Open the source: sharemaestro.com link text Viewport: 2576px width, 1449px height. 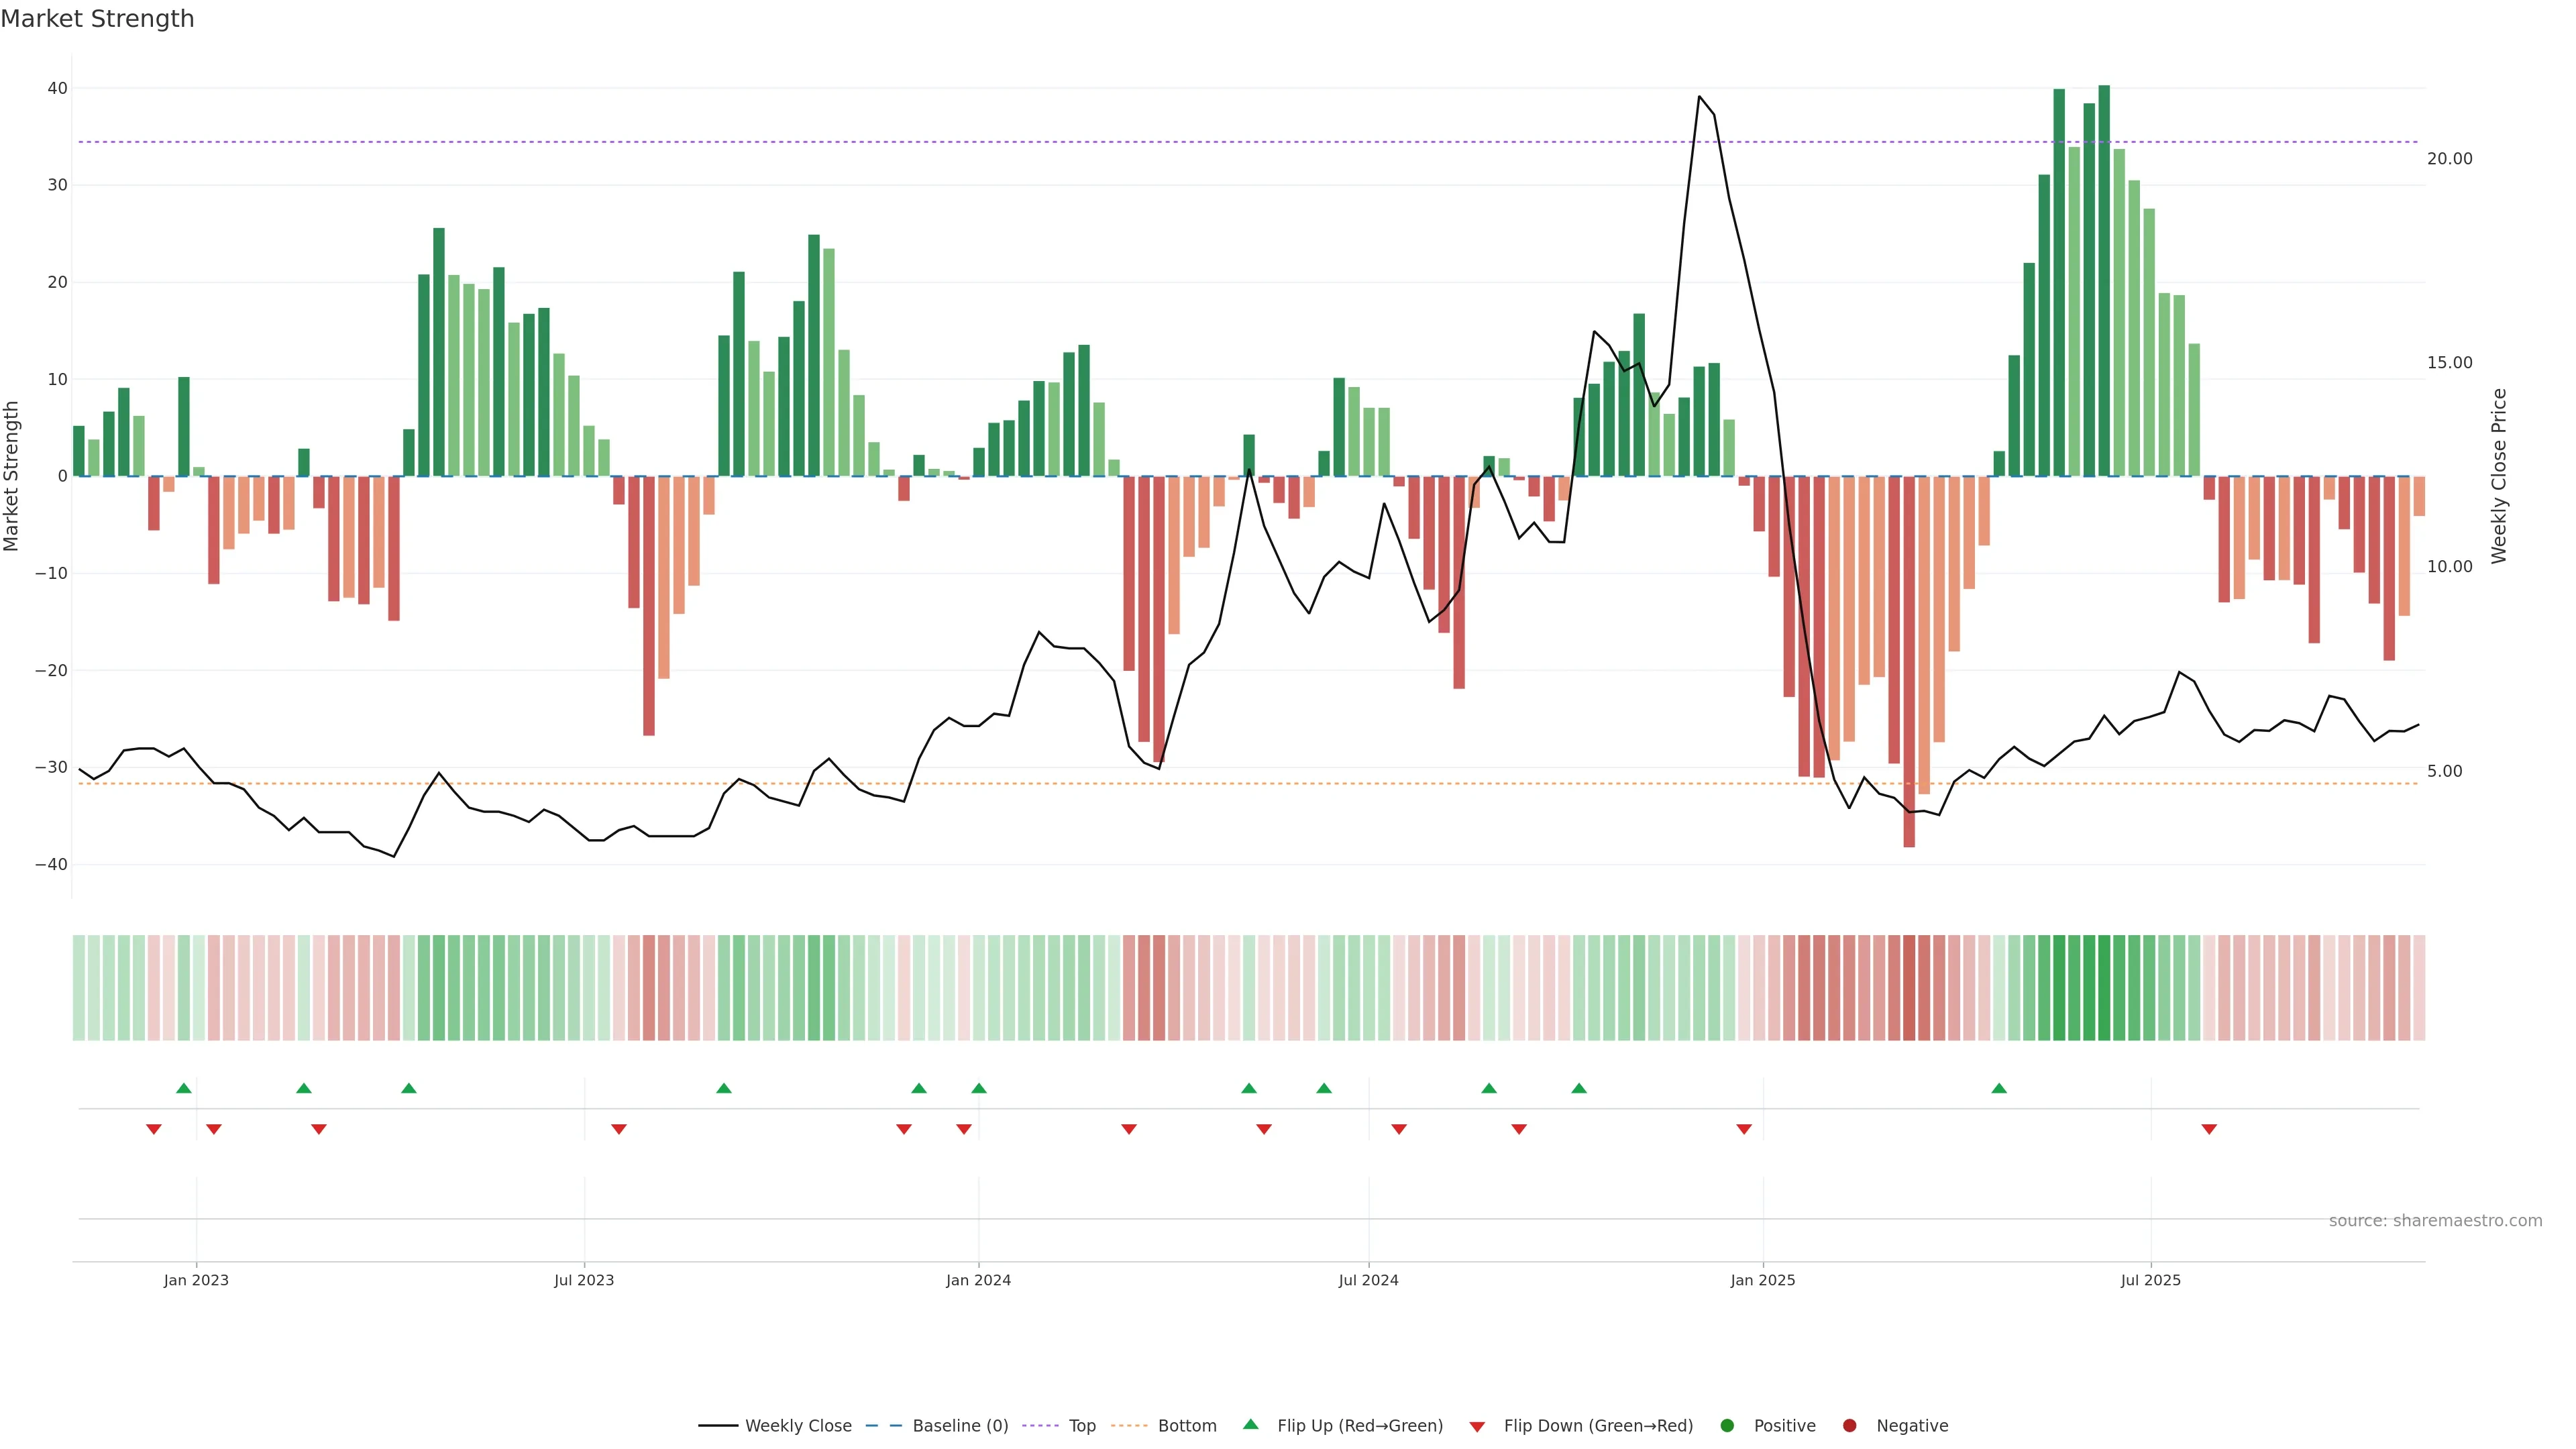2435,1220
